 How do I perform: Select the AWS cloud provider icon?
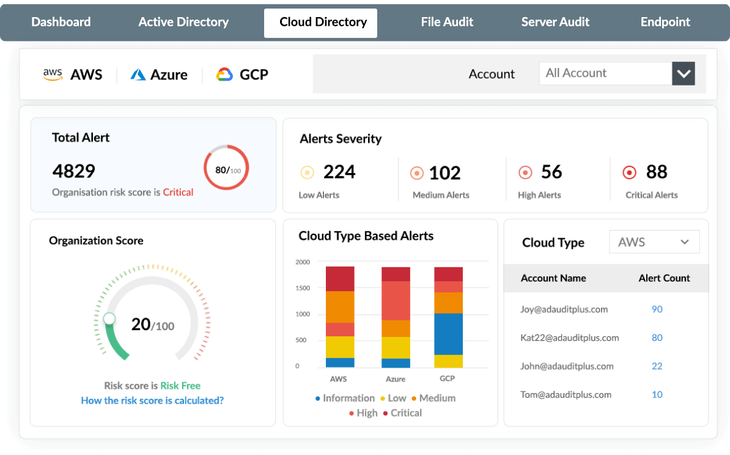pyautogui.click(x=53, y=73)
